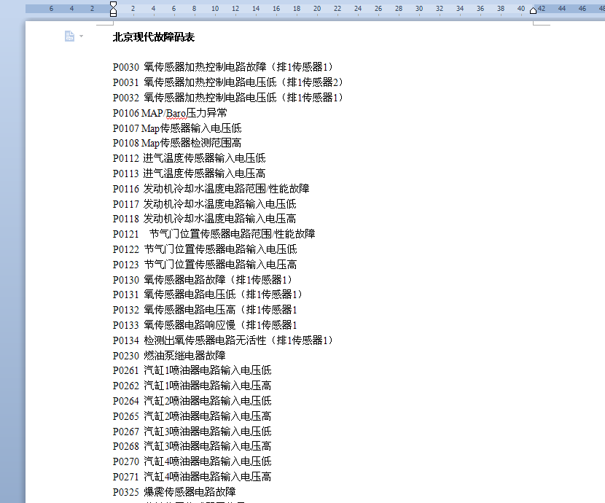Click line P0268 汽缸3喷油器电路输入电压高
The image size is (605, 503).
192,446
